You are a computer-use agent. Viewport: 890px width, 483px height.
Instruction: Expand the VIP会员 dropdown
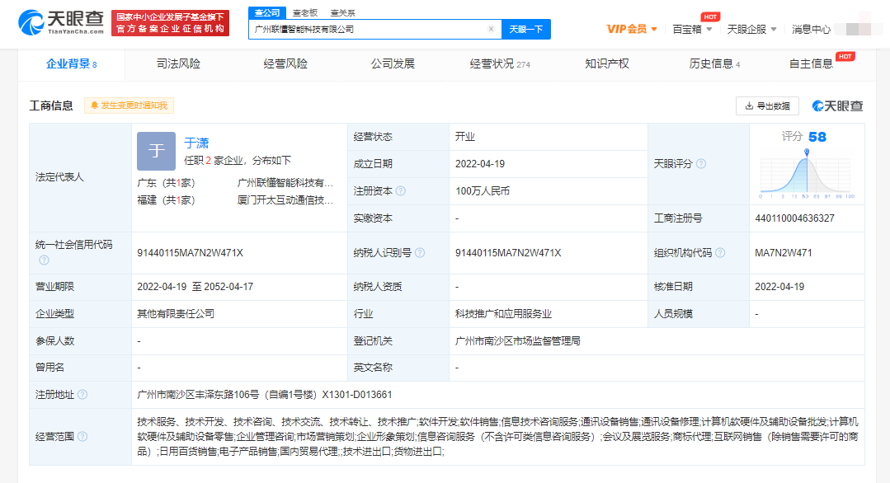point(632,29)
